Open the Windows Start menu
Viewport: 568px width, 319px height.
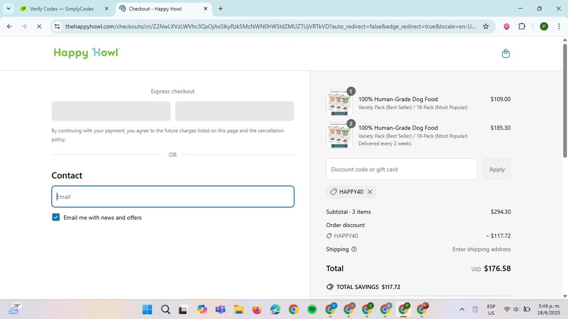147,310
